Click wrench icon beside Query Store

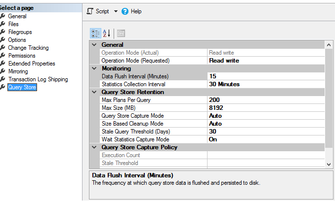(3, 87)
